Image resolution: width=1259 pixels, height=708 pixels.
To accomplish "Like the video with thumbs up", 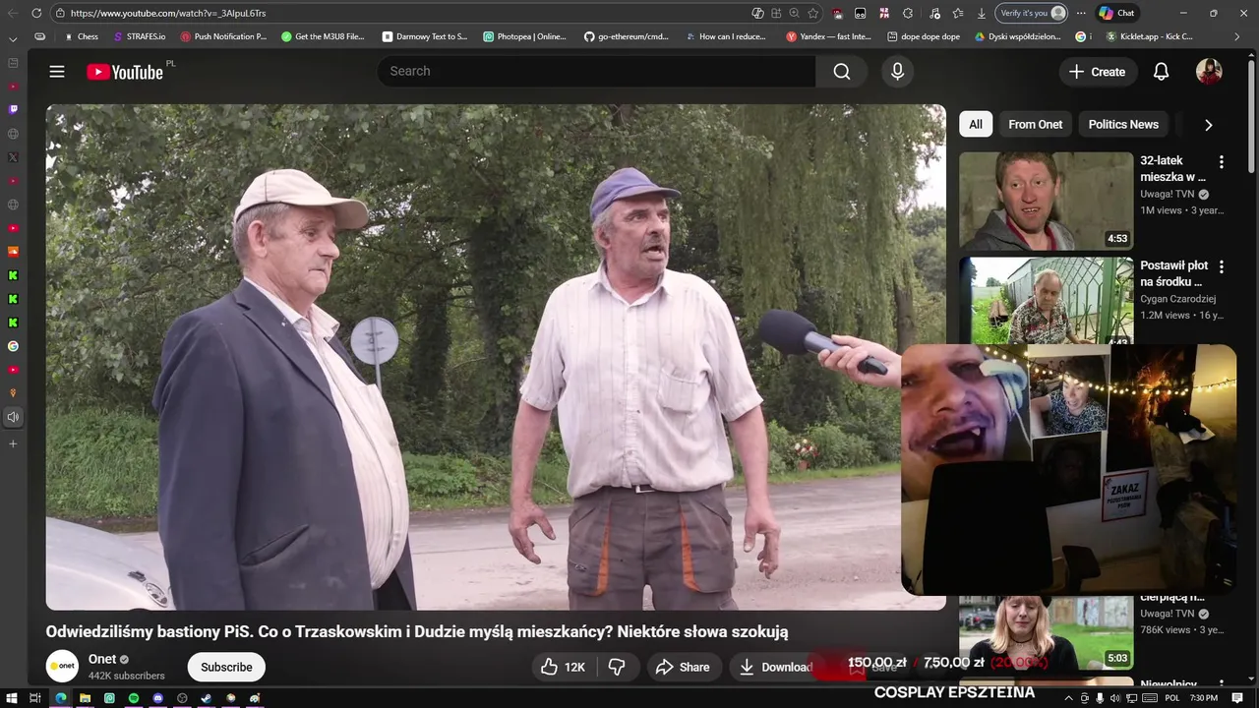I will [564, 667].
